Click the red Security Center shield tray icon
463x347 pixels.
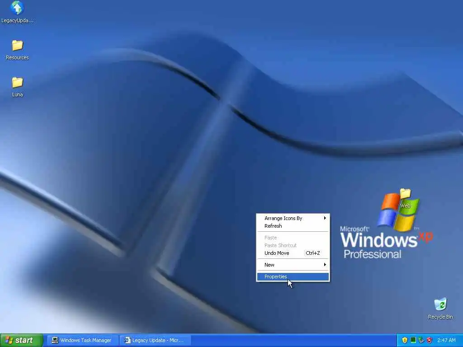click(x=430, y=340)
